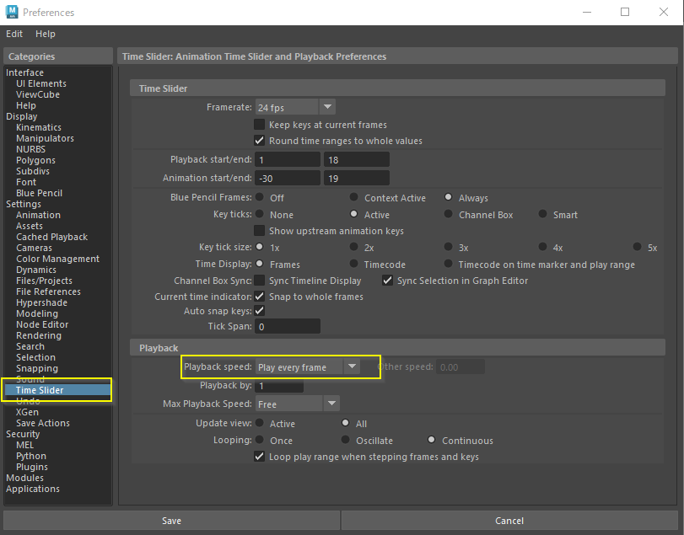Uncheck Round time ranges to whole values
The image size is (684, 535).
tap(260, 141)
